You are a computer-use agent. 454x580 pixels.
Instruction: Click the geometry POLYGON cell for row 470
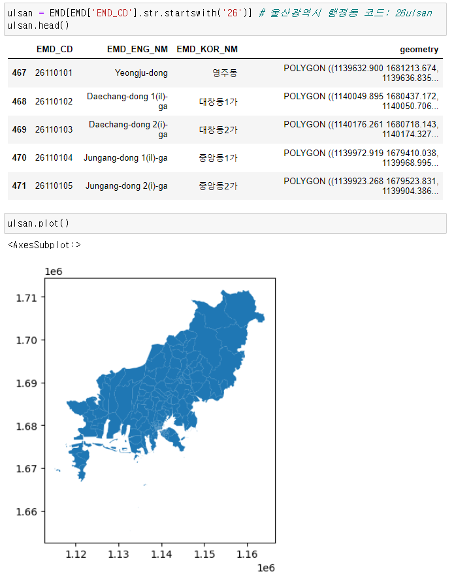[361, 158]
